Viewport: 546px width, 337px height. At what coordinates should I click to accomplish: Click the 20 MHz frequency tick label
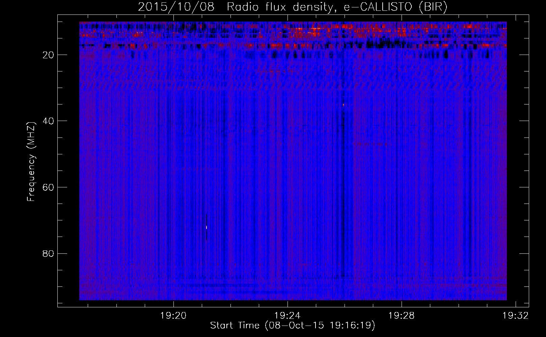[x=49, y=55]
